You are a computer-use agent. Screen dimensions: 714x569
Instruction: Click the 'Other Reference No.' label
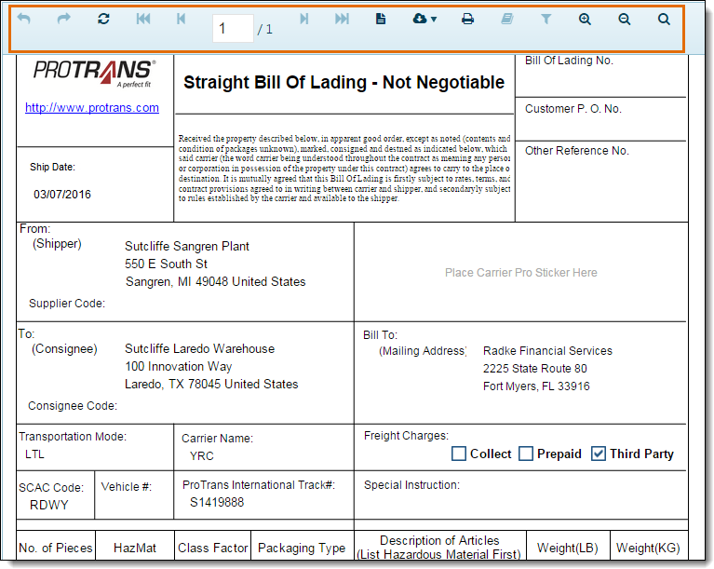point(577,151)
